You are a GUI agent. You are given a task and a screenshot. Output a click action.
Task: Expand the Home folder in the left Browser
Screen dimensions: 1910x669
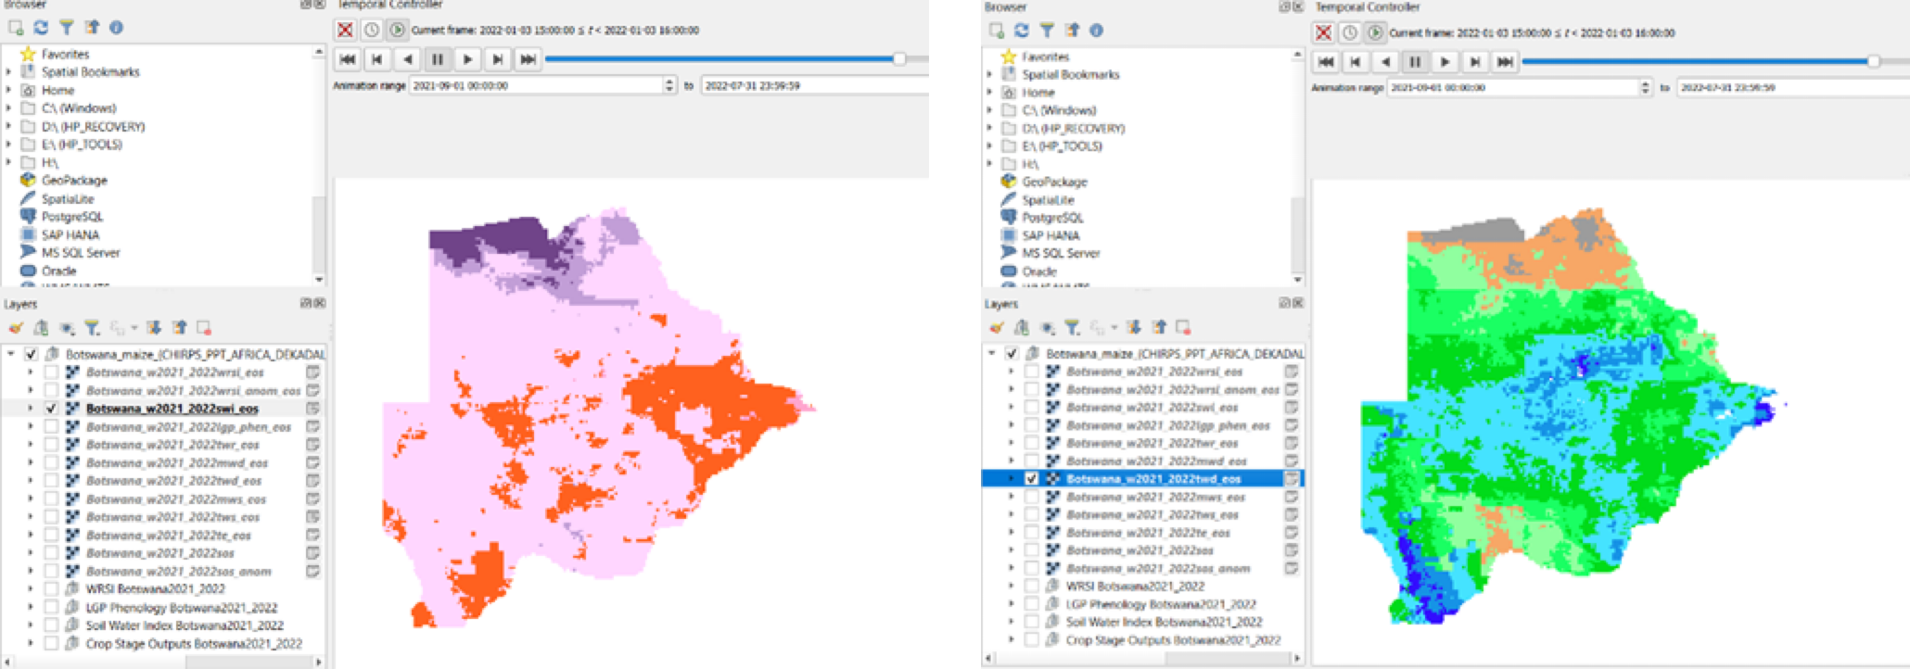9,91
